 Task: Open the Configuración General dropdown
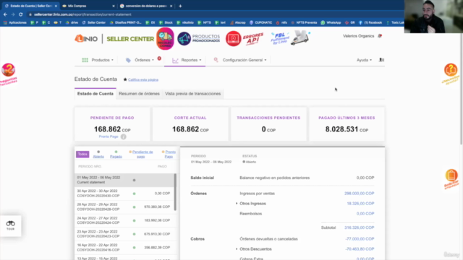(x=240, y=60)
